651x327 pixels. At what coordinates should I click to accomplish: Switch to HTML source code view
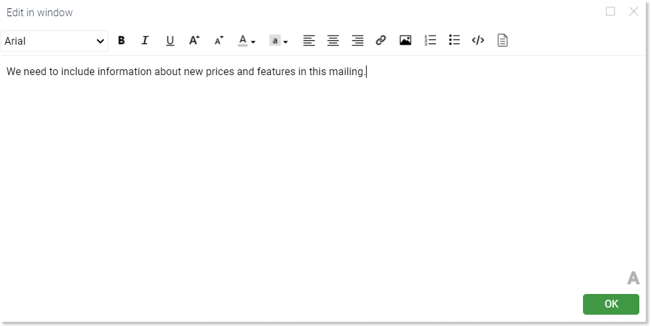[478, 40]
